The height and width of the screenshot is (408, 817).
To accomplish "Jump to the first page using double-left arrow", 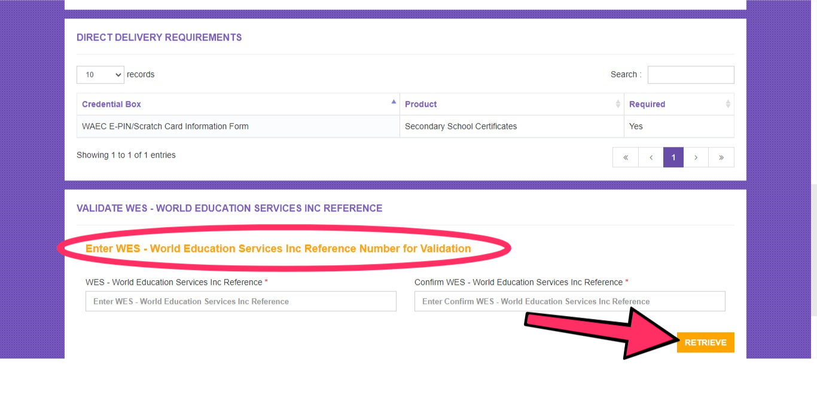I will tap(625, 157).
